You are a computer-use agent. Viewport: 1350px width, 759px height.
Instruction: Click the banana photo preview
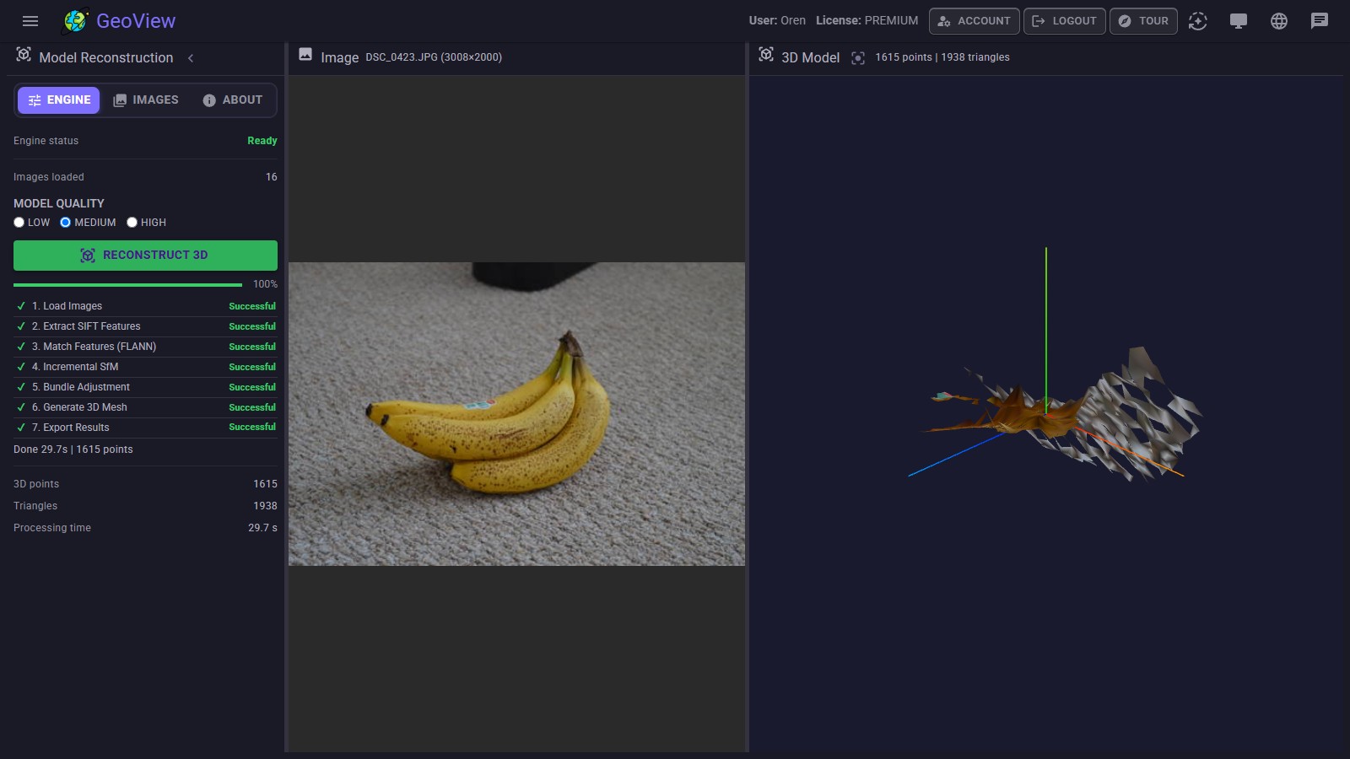tap(516, 413)
